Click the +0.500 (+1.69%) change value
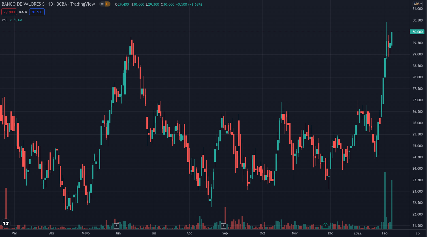The image size is (427, 237). tap(189, 4)
